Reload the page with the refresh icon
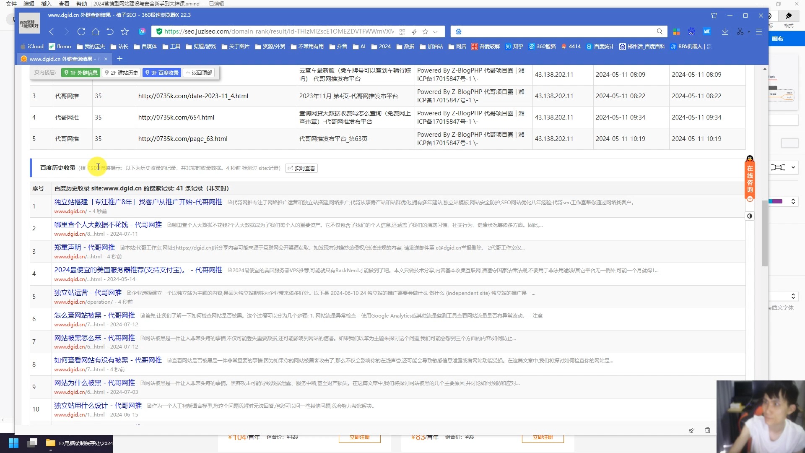Screen dimensions: 805x453 coord(81,31)
